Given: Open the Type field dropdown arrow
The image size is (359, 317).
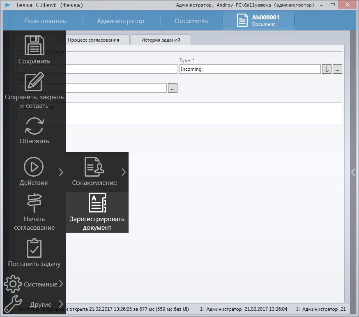Looking at the screenshot, I should (327, 69).
